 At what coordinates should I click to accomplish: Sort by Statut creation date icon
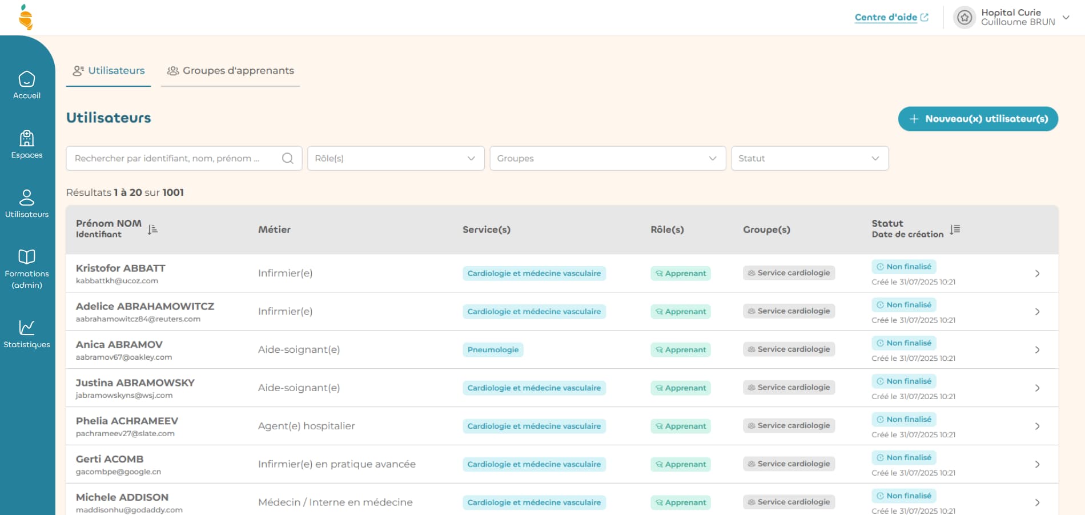click(955, 230)
